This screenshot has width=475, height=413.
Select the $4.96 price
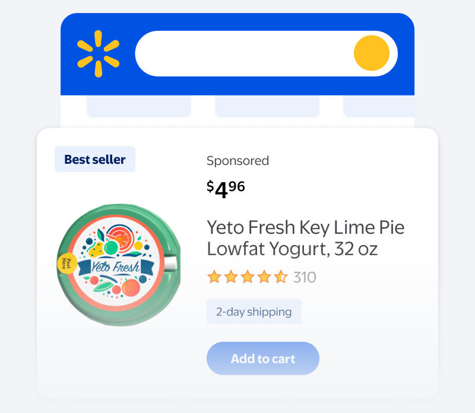[226, 189]
